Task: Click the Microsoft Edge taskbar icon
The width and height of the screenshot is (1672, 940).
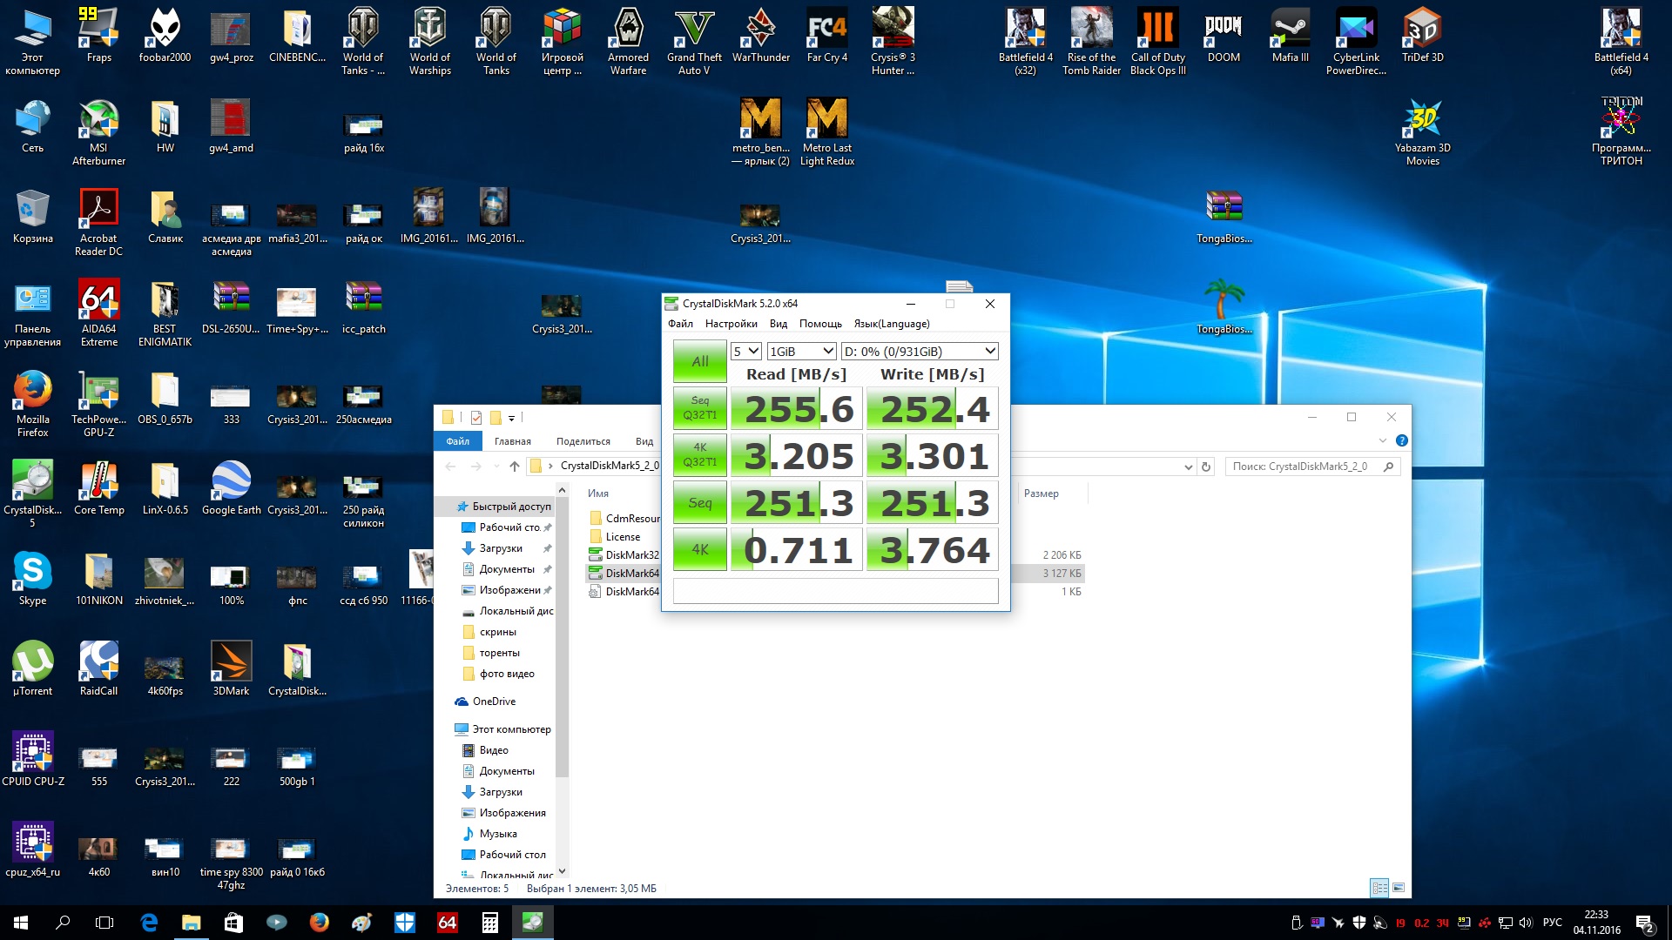Action: click(149, 923)
